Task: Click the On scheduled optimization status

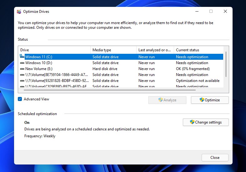Action: point(27,123)
